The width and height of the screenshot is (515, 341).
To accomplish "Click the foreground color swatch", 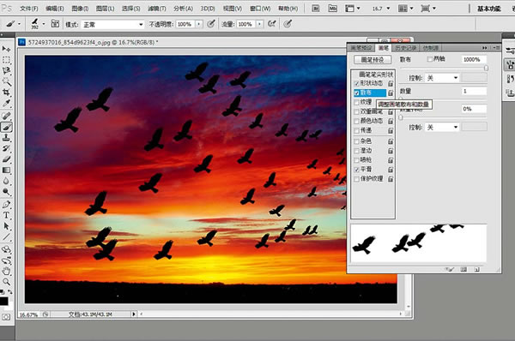I will pyautogui.click(x=3, y=301).
